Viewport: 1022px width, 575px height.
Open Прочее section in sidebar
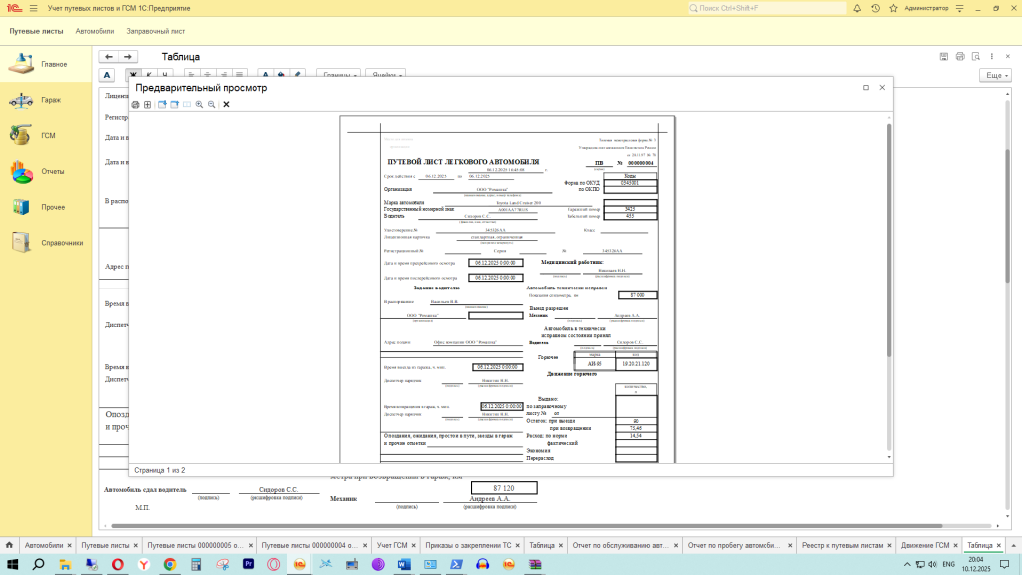46,207
